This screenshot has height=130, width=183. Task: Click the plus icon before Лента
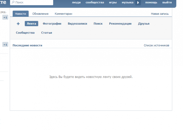[18, 24]
